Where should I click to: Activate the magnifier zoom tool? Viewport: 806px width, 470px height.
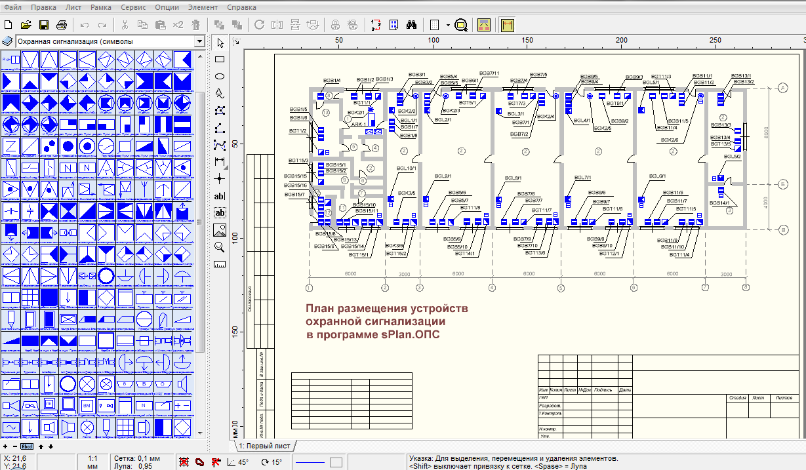coord(220,247)
